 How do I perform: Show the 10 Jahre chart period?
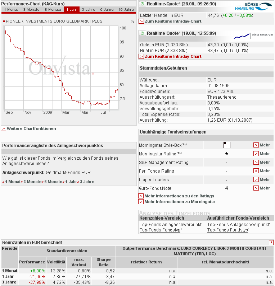coord(126,9)
